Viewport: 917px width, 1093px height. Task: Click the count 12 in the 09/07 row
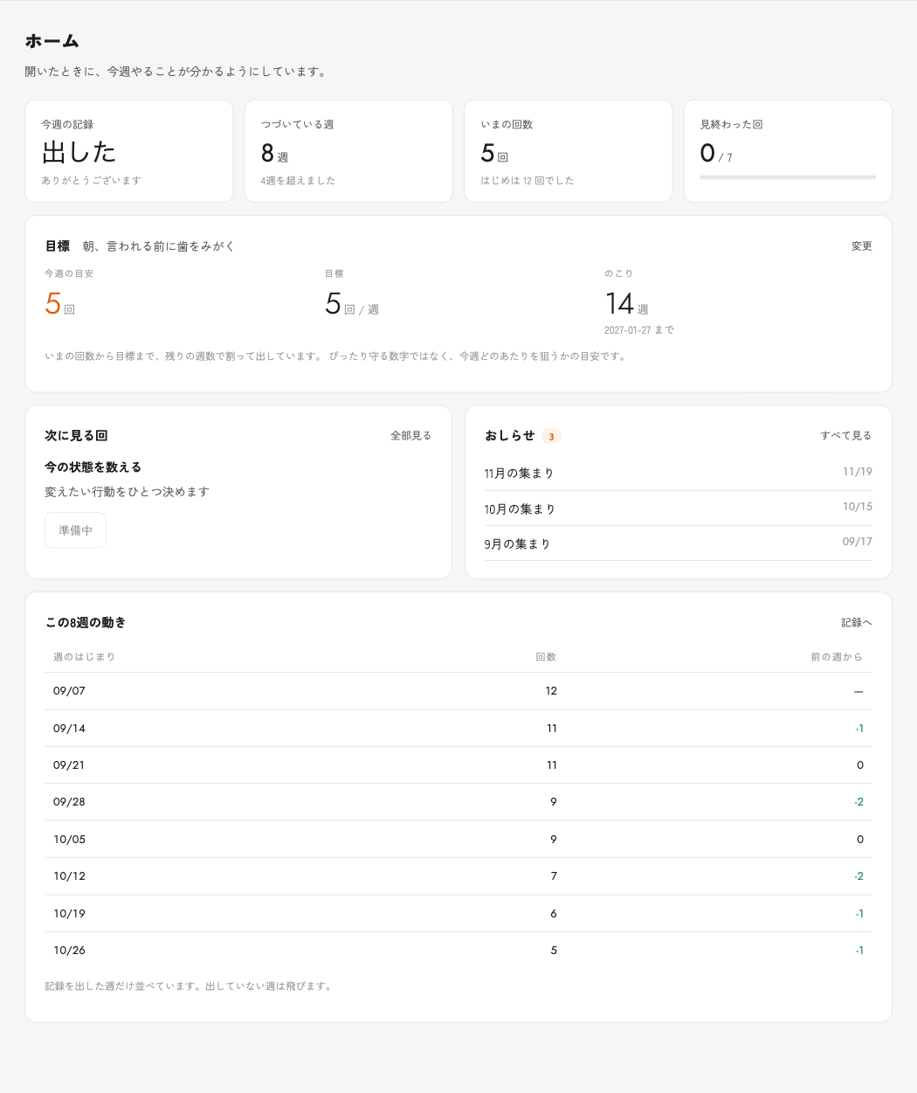(551, 691)
